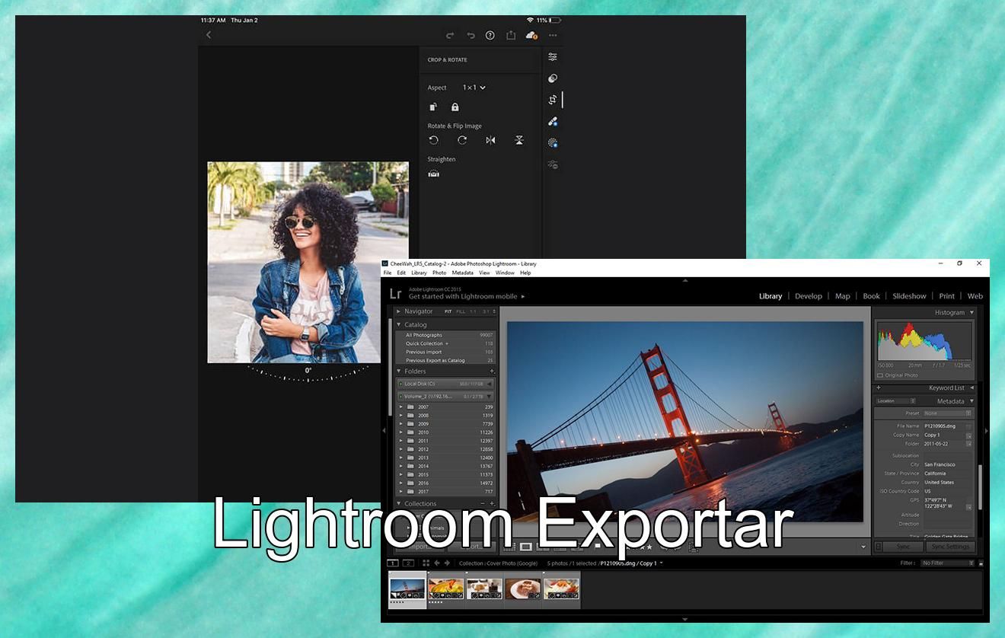
Task: Collapse the Catalog panel
Action: (x=398, y=325)
